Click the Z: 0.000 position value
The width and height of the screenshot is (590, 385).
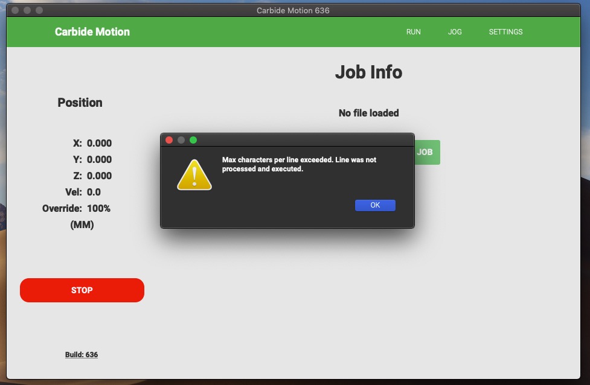tap(92, 176)
